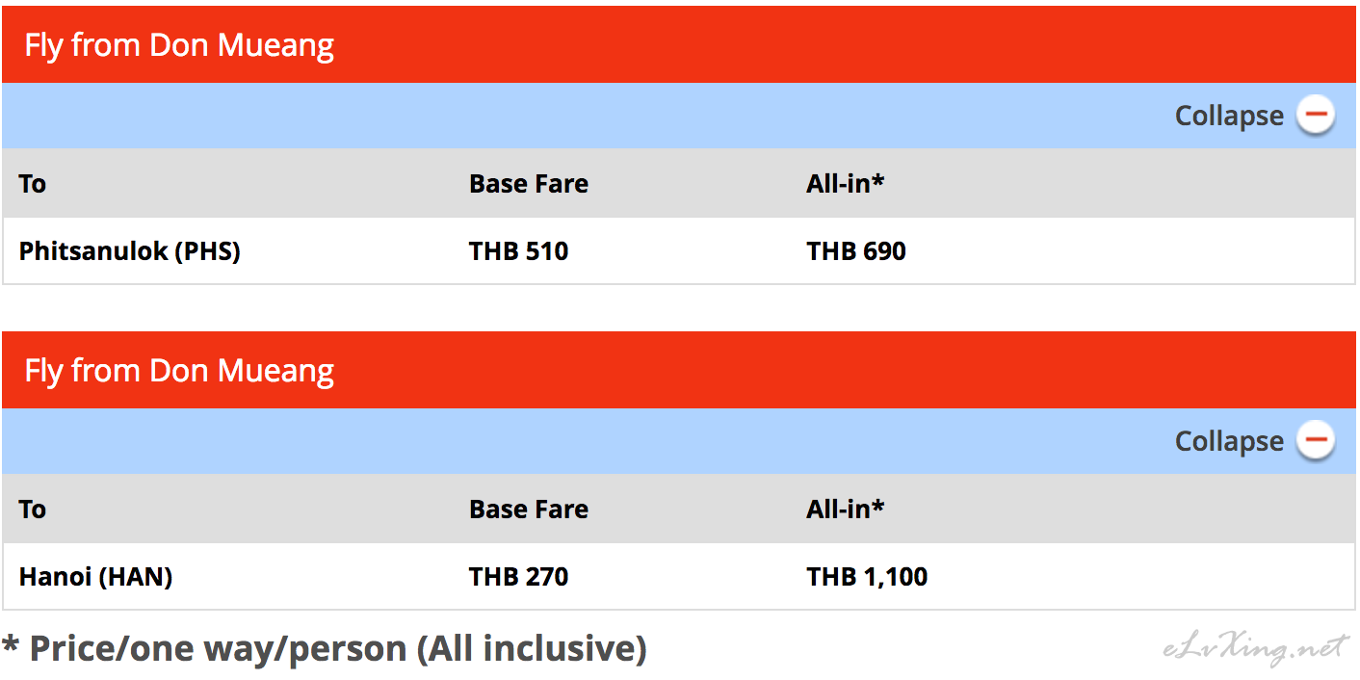Collapse the second Fly from Don Mueang section via text
Screen dimensions: 1360x680
(x=1229, y=442)
